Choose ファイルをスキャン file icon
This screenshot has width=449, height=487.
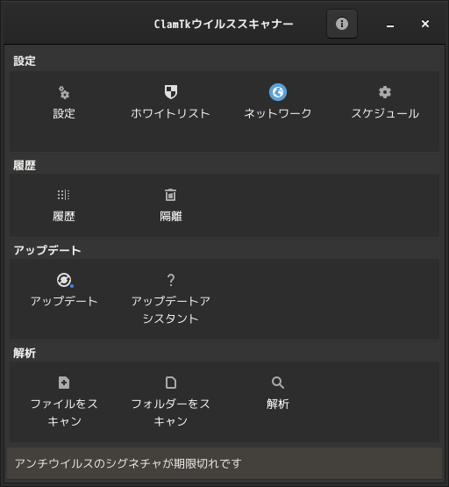point(64,383)
